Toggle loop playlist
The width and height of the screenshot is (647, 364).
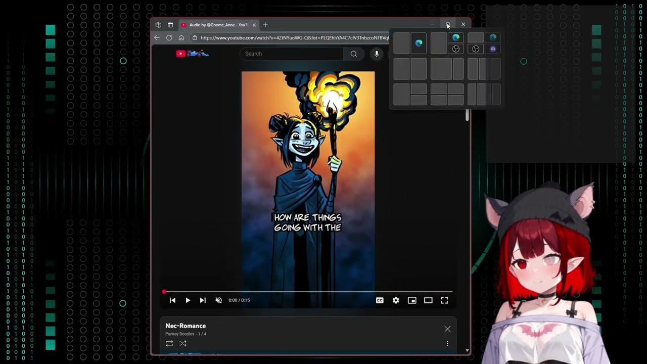(x=169, y=344)
